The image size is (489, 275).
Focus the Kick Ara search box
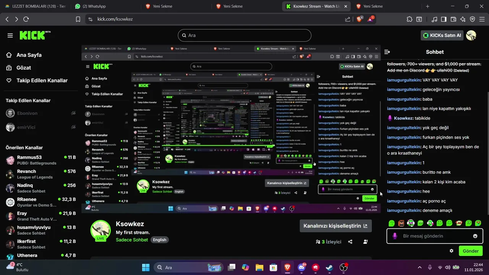(x=244, y=35)
